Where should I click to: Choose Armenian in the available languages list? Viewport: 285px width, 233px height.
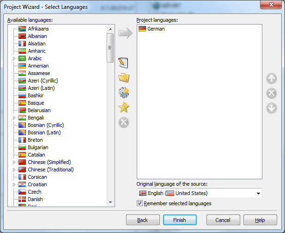pyautogui.click(x=38, y=66)
